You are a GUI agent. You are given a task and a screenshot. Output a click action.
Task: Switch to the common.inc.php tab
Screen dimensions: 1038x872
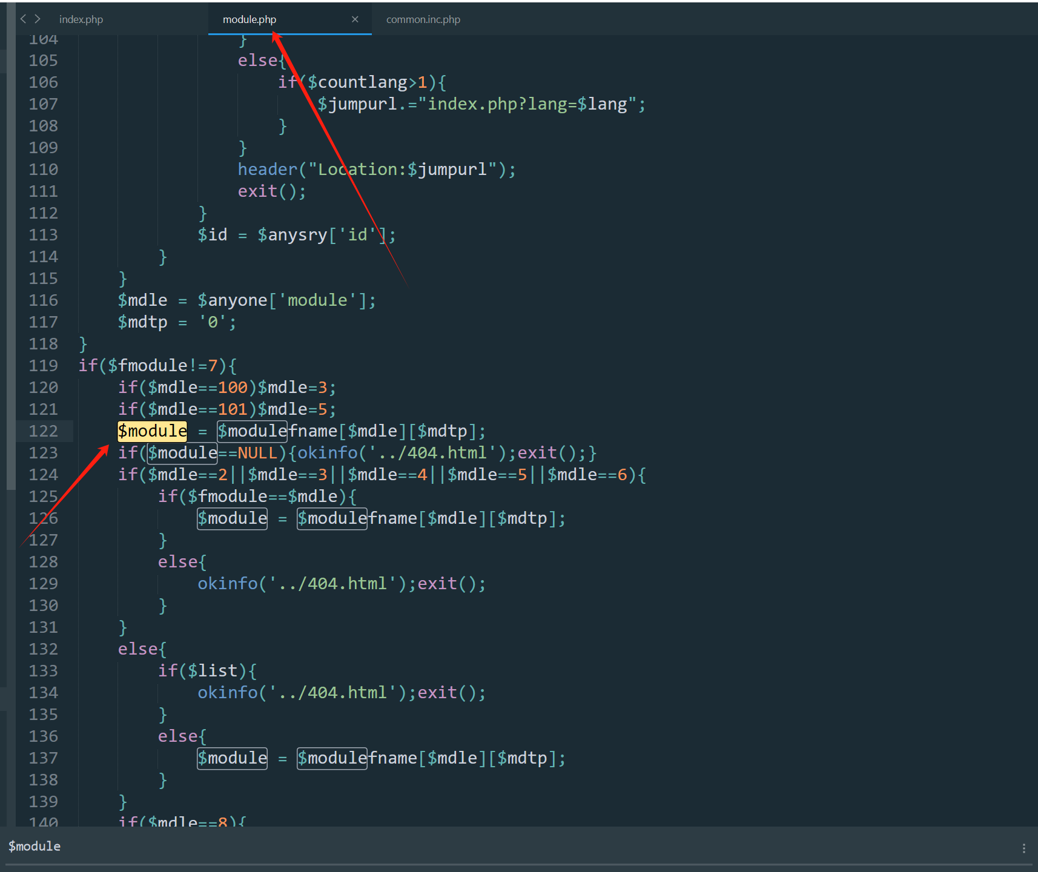point(423,19)
